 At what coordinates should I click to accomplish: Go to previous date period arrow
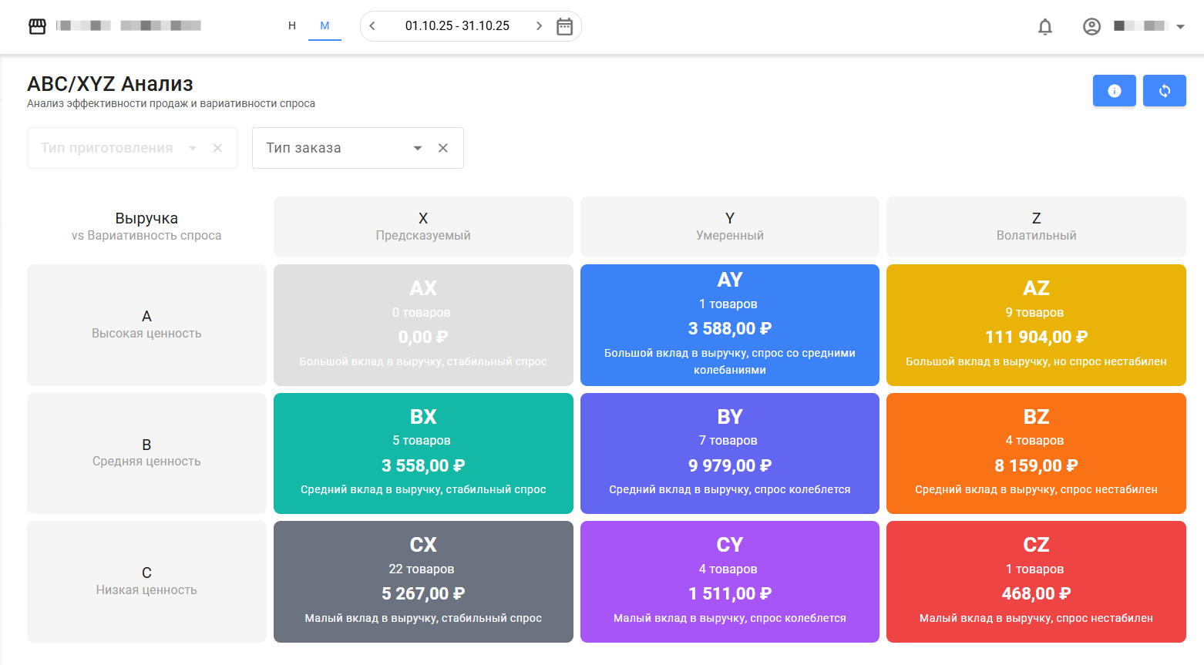[372, 26]
